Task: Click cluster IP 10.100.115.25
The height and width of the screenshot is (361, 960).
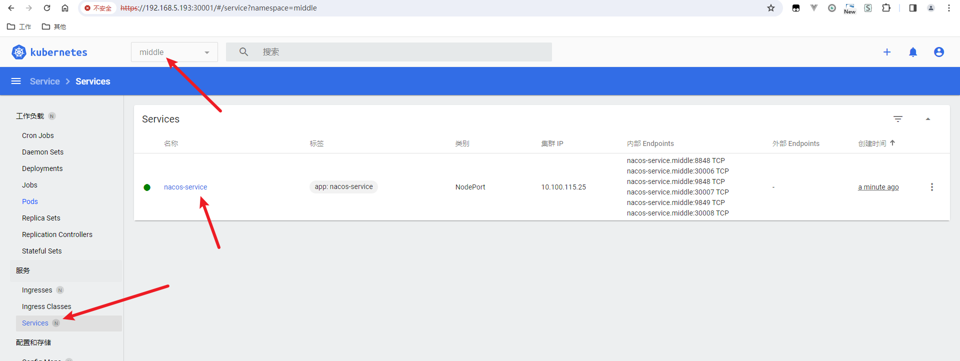Action: tap(563, 187)
